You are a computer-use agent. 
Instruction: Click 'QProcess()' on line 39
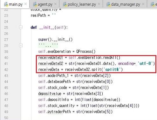[86, 52]
